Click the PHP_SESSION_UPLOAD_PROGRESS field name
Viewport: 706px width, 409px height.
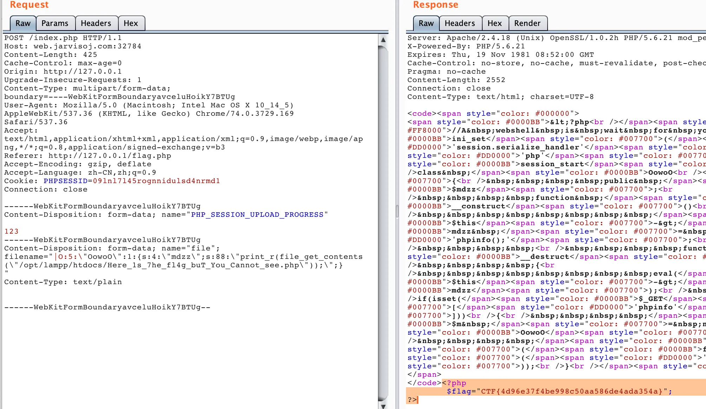[257, 215]
